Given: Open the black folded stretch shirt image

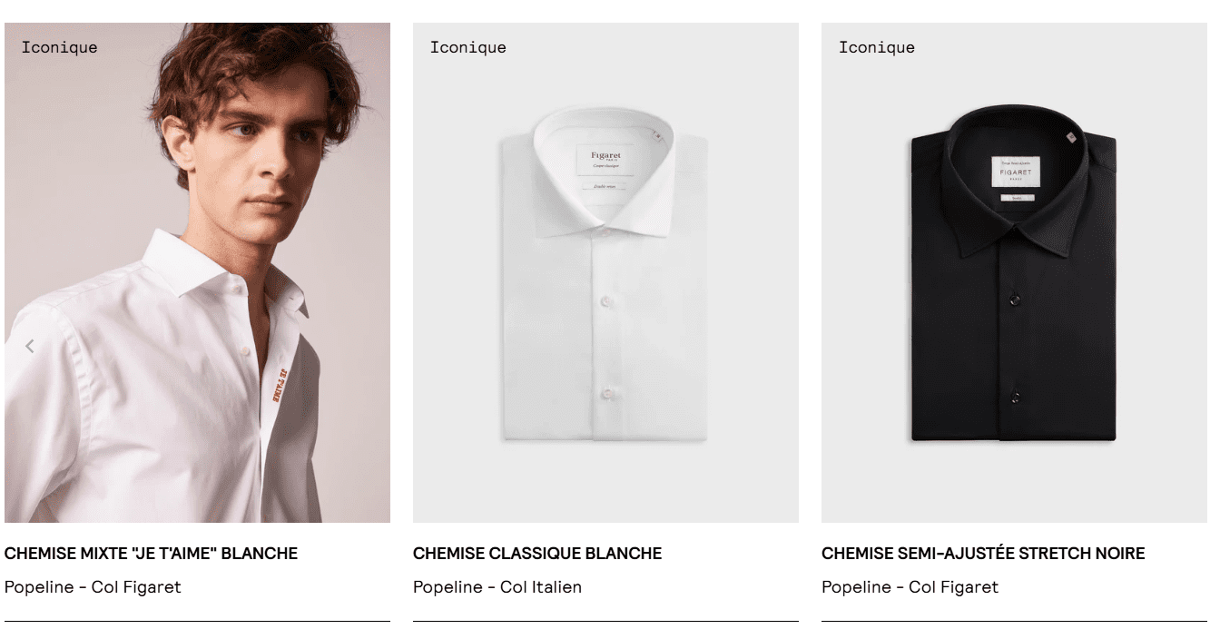Looking at the screenshot, I should [x=1014, y=272].
